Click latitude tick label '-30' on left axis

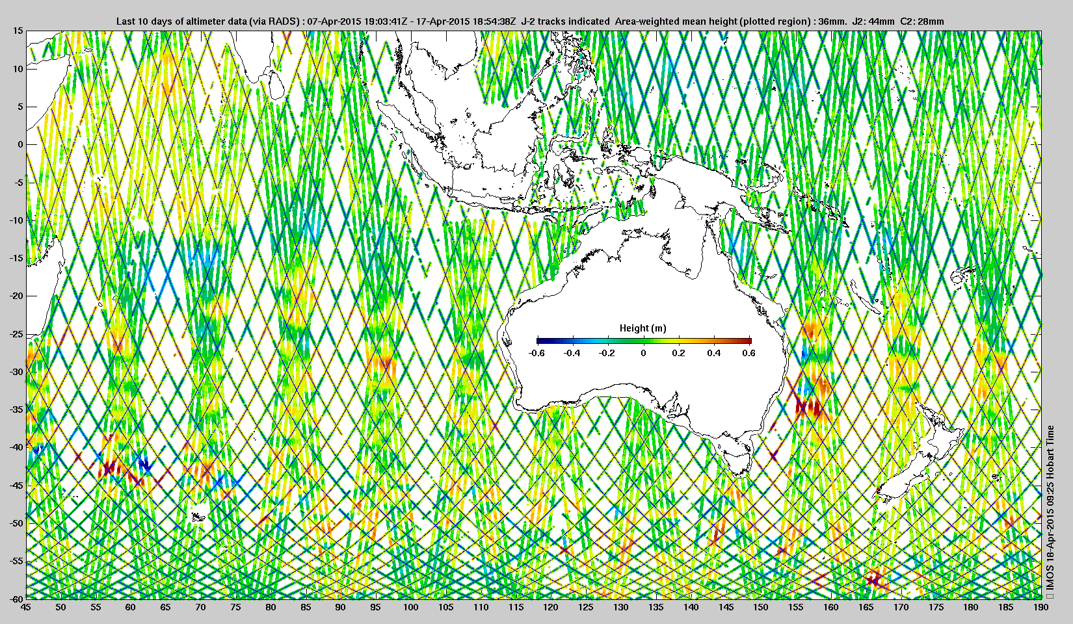(17, 371)
